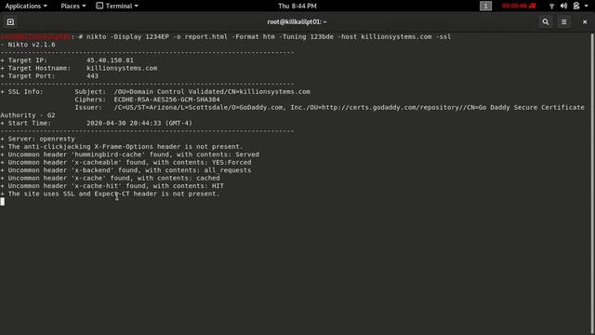Open the terminal search tool

point(546,22)
